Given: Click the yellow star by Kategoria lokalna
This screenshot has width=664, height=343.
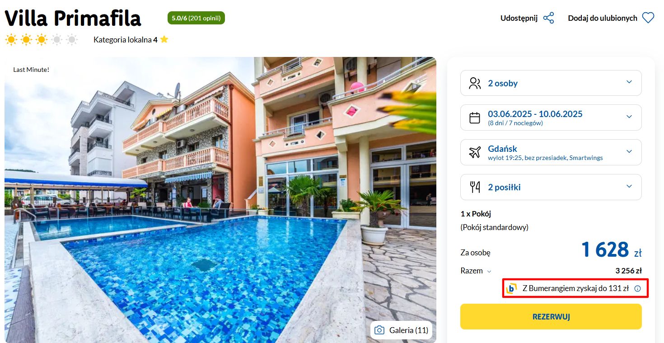Looking at the screenshot, I should pos(164,39).
